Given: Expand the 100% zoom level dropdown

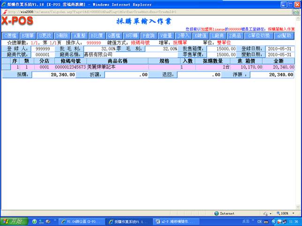Looking at the screenshot, I should pyautogui.click(x=287, y=213).
